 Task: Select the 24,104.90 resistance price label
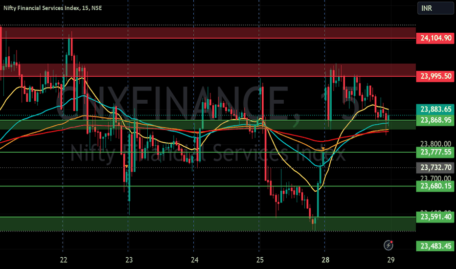coord(435,38)
